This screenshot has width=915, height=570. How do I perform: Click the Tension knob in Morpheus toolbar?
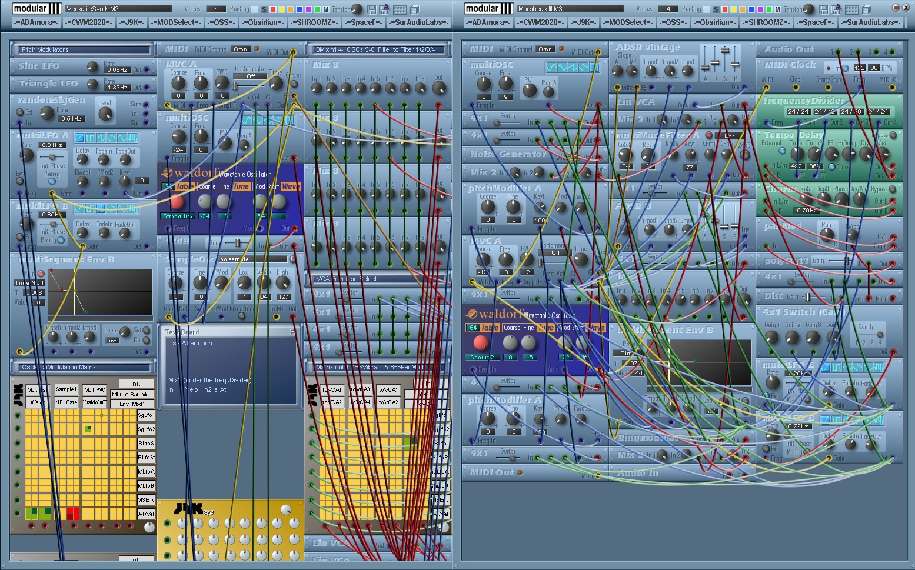pyautogui.click(x=808, y=9)
